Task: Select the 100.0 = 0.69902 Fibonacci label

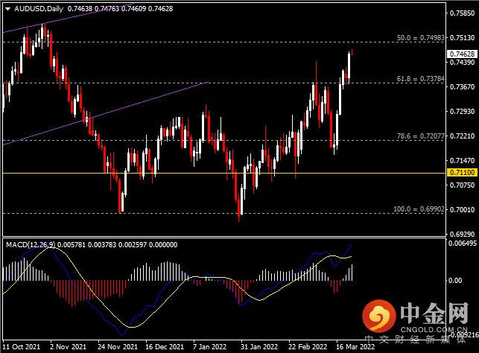Action: pyautogui.click(x=419, y=209)
